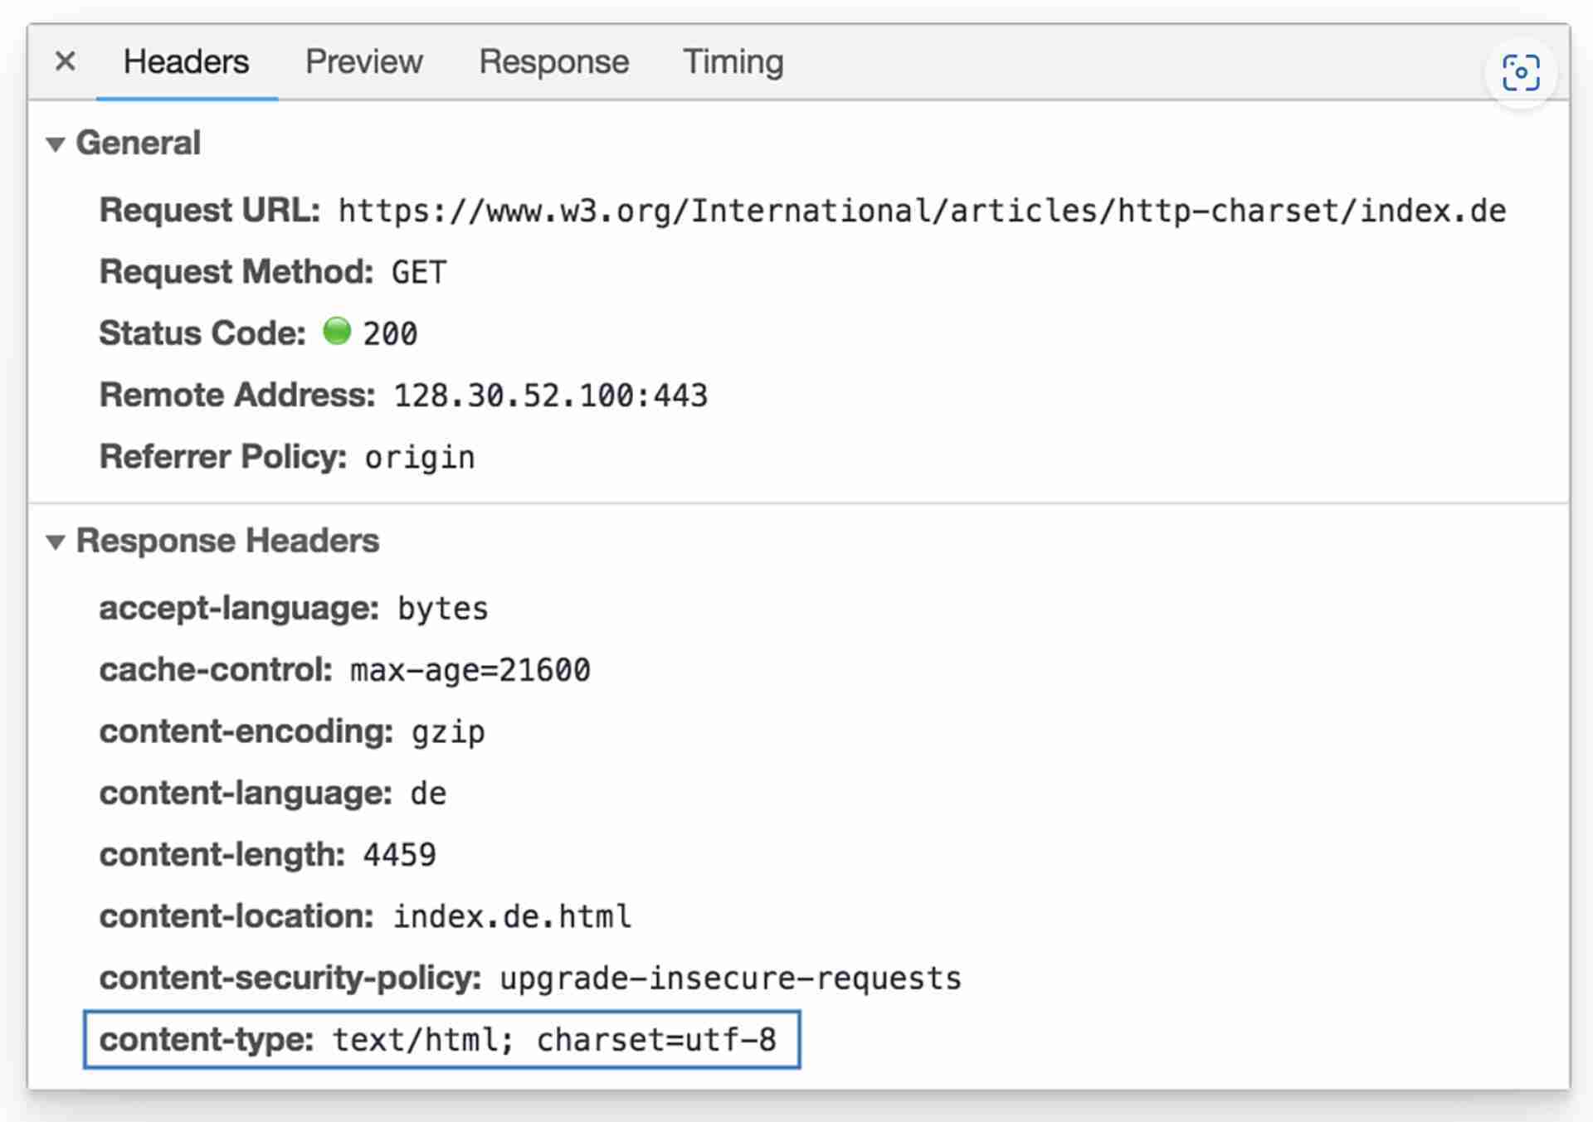Switch to the Headers tab
The width and height of the screenshot is (1593, 1122).
tap(186, 62)
